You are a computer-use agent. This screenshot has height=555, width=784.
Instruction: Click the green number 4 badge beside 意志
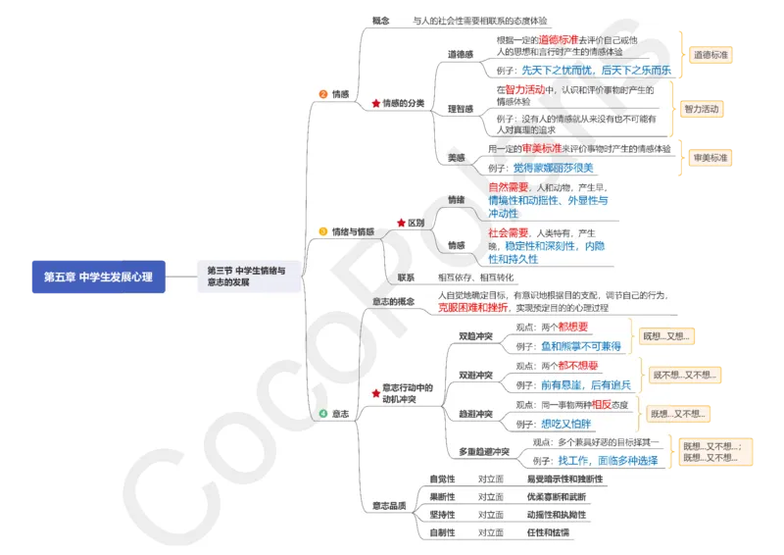click(x=323, y=414)
